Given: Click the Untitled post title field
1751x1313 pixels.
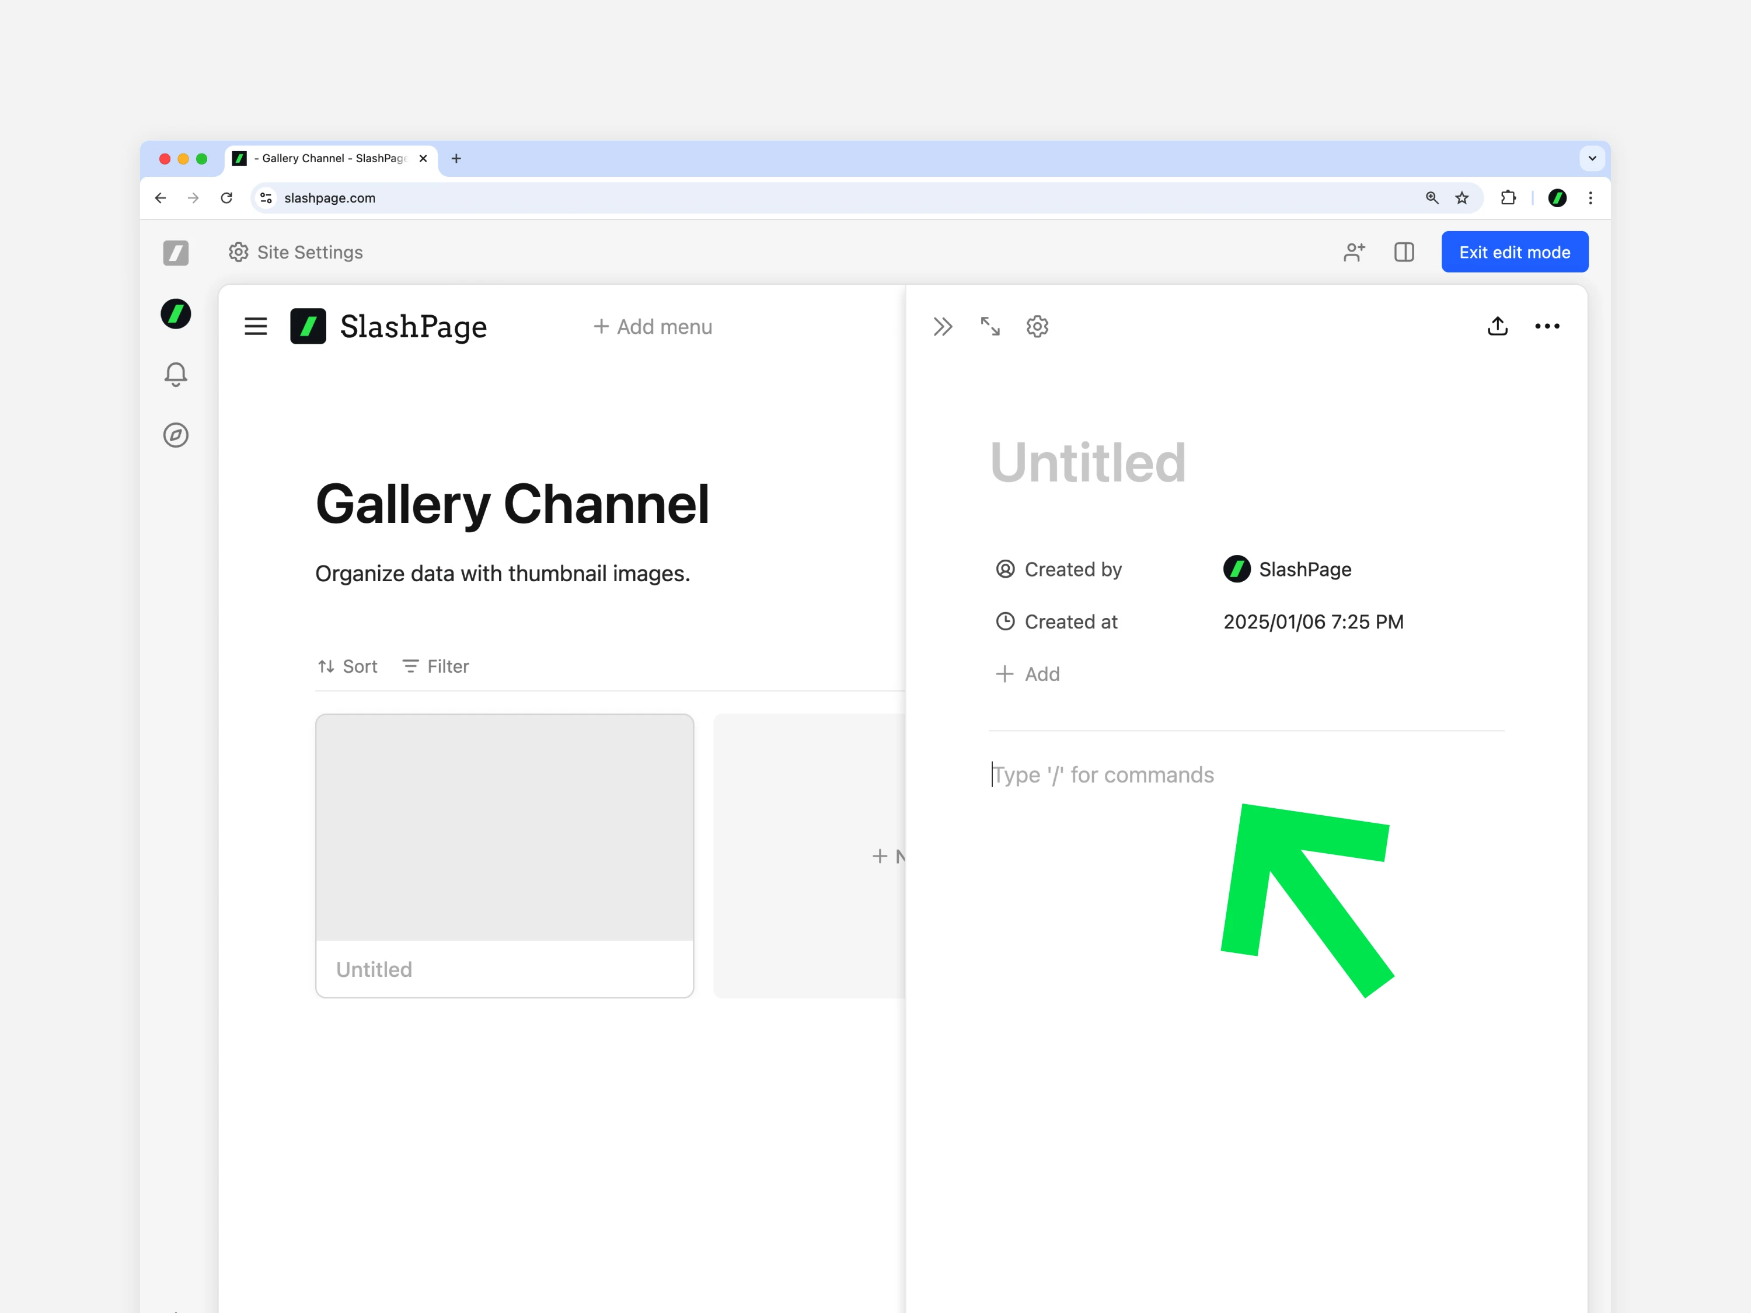Looking at the screenshot, I should point(1087,463).
